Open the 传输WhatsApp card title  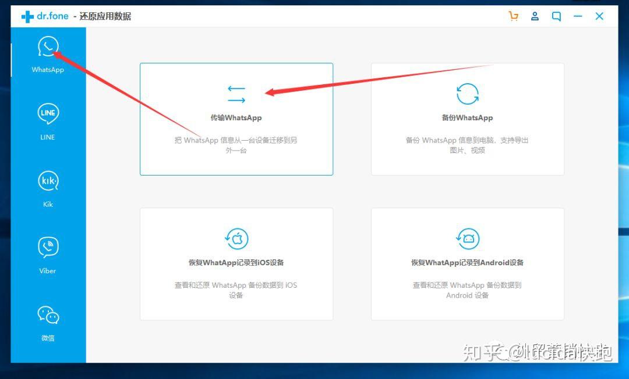(236, 117)
